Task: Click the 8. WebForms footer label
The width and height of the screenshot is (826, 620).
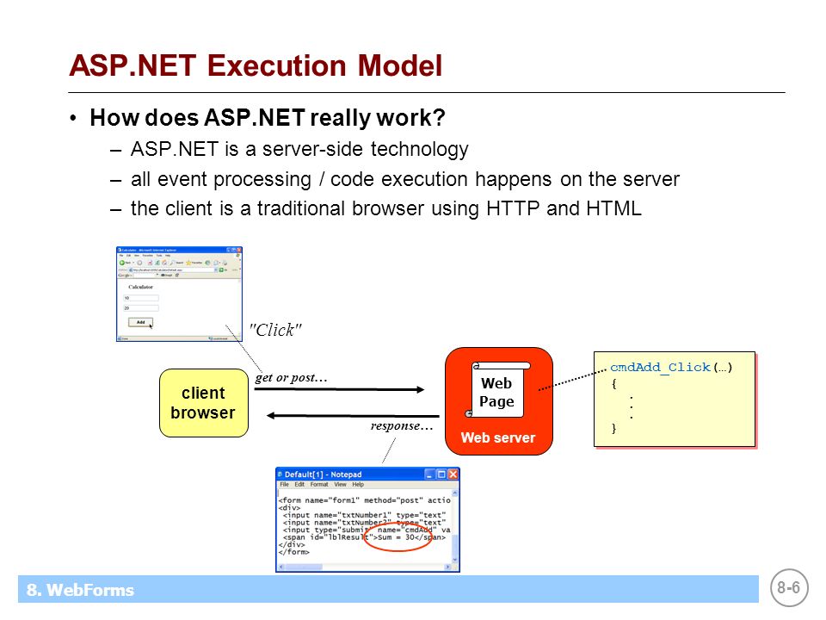Action: (x=80, y=590)
